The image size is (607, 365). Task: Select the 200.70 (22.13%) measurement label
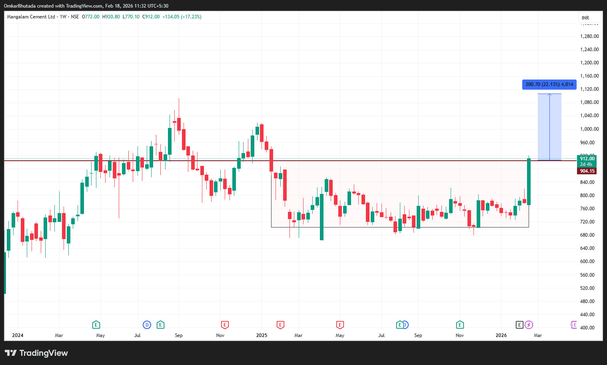coord(549,84)
